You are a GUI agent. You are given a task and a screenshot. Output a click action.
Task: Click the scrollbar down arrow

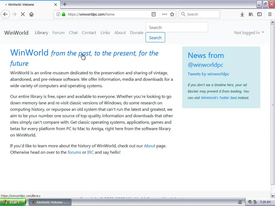point(273,196)
